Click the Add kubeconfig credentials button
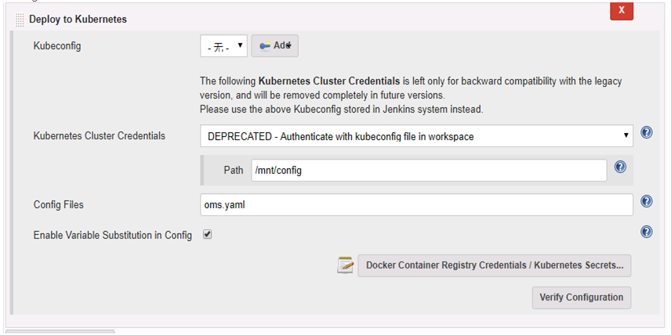 [x=274, y=45]
